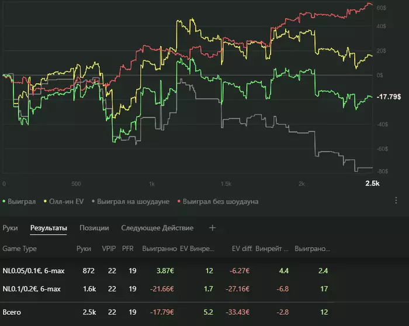Click the plus icon to add a tab
The height and width of the screenshot is (326, 409).
click(x=212, y=228)
